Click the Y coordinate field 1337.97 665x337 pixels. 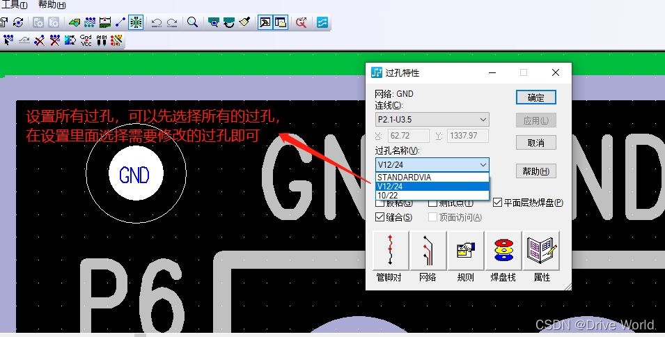(x=468, y=136)
